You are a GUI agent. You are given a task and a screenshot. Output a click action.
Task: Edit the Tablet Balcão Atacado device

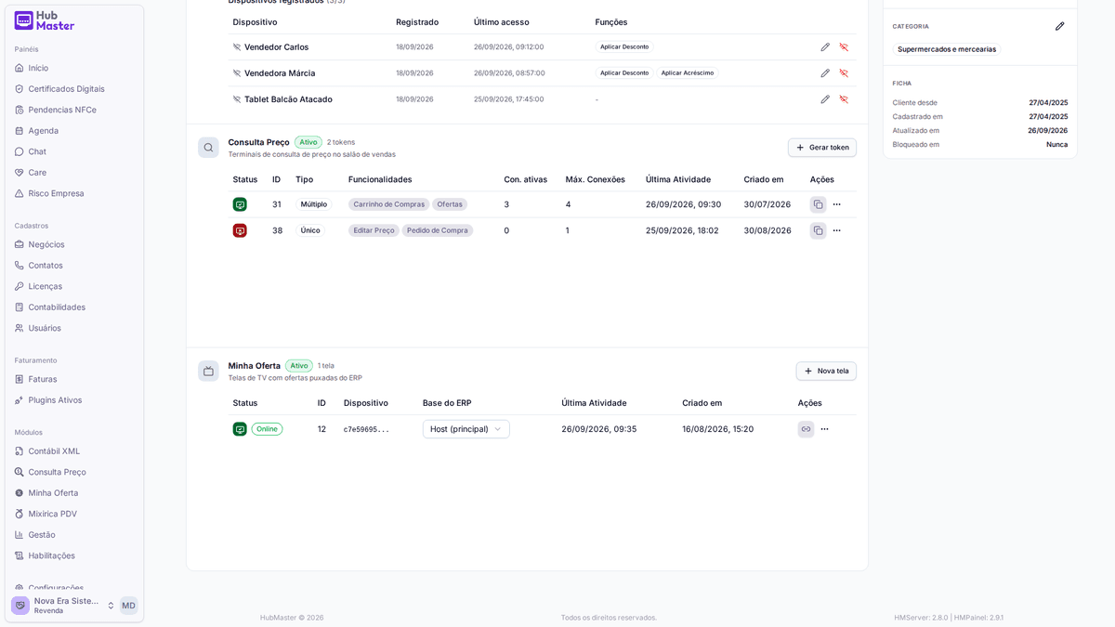point(825,99)
